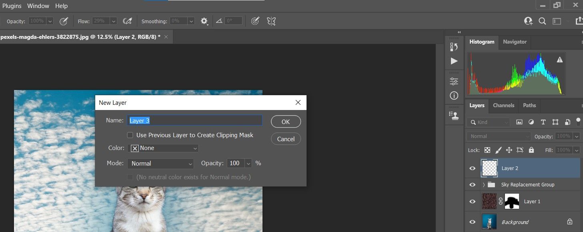Filter layers by smart objects icon
This screenshot has height=232, width=583.
pos(567,122)
